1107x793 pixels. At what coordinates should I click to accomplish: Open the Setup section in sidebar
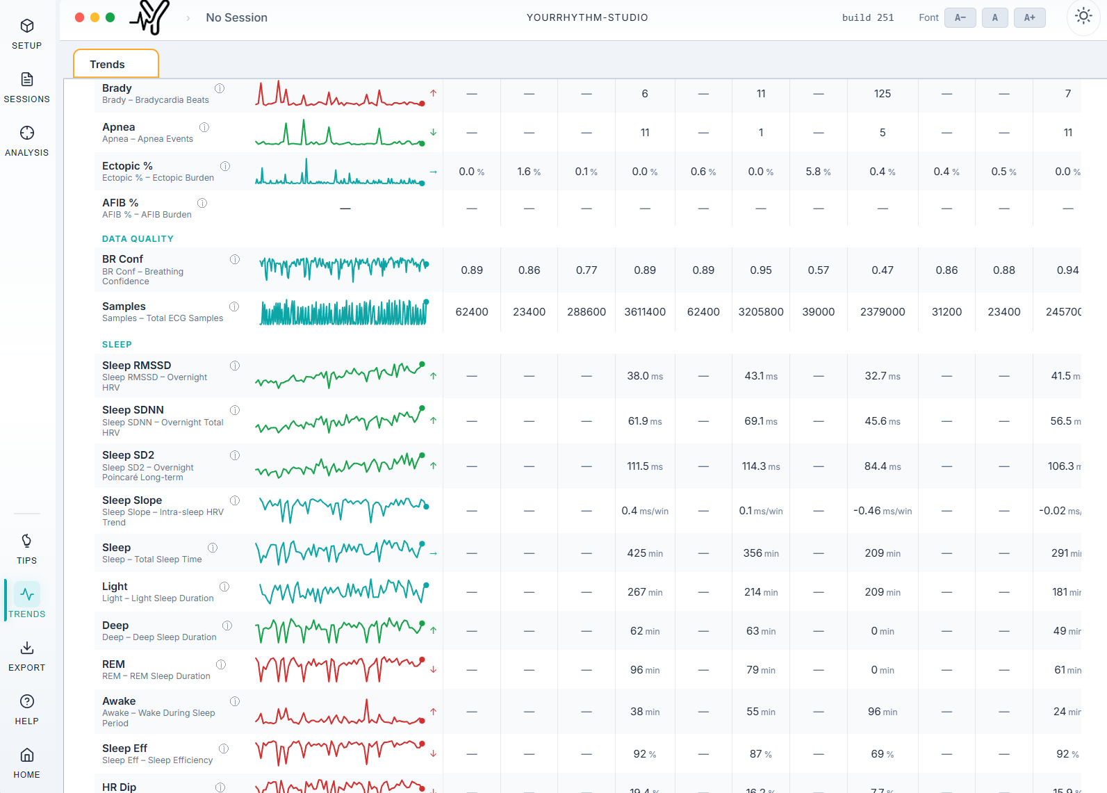[27, 34]
